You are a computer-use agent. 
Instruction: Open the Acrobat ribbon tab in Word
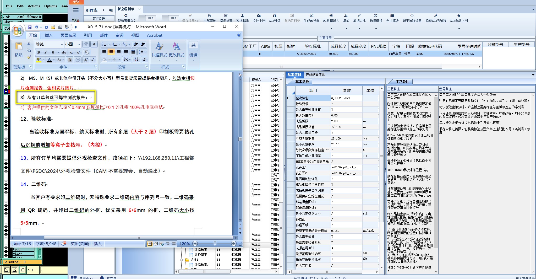(155, 35)
